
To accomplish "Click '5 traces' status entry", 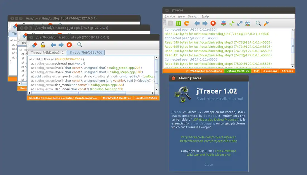I will point(287,71).
